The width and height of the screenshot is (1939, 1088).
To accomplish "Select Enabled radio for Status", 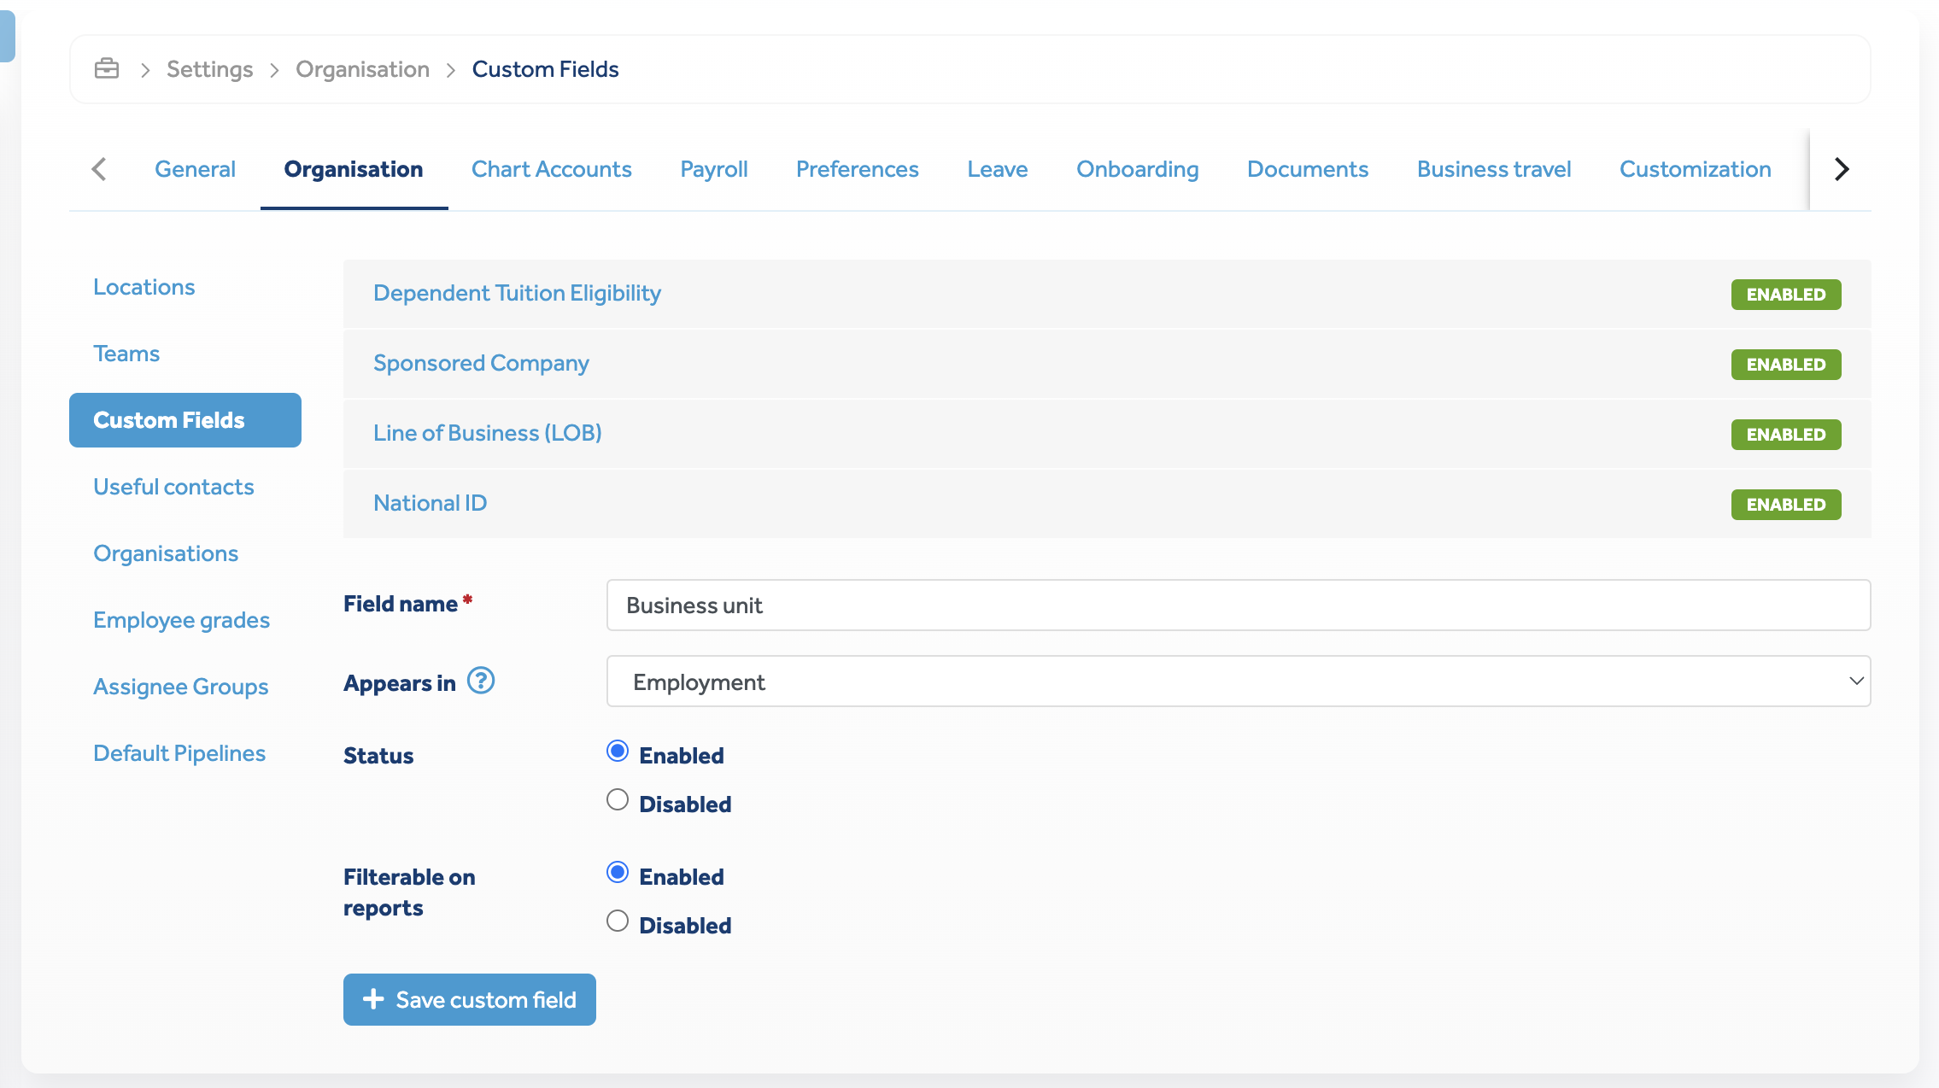I will (618, 752).
